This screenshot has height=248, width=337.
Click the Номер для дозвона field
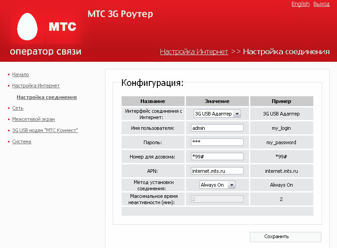point(217,157)
